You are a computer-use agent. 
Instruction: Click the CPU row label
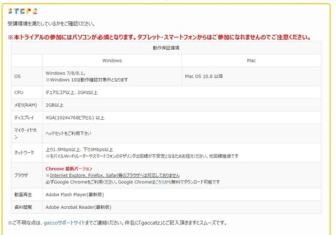(18, 92)
